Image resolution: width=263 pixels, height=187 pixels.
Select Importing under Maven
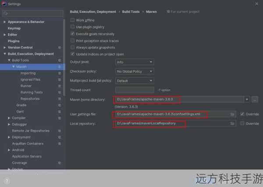(x=28, y=73)
